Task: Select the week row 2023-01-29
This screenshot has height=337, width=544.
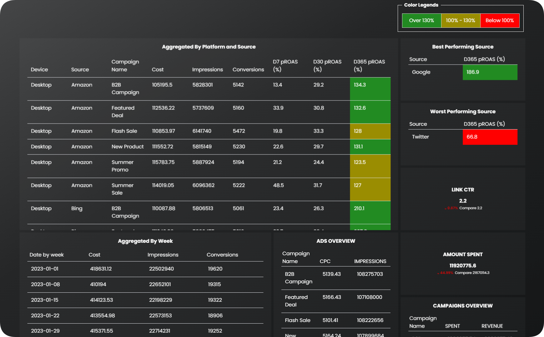Action: (x=145, y=330)
